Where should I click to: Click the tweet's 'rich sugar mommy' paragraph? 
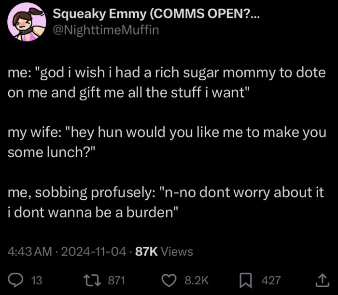coord(167,83)
